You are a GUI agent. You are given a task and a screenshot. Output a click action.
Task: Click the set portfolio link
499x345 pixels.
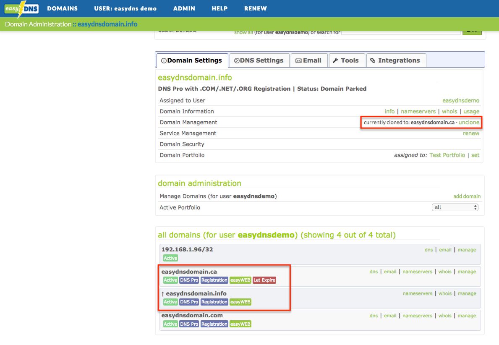(475, 155)
